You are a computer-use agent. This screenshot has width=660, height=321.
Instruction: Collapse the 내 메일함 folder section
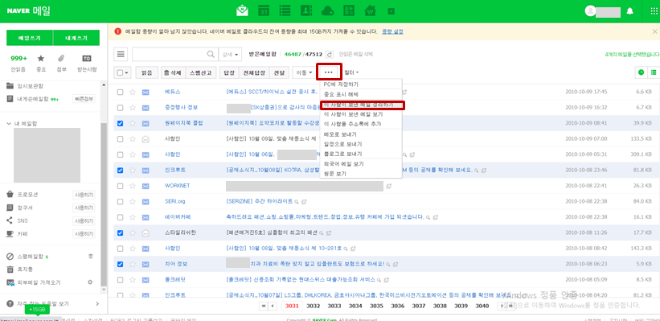tap(10, 124)
